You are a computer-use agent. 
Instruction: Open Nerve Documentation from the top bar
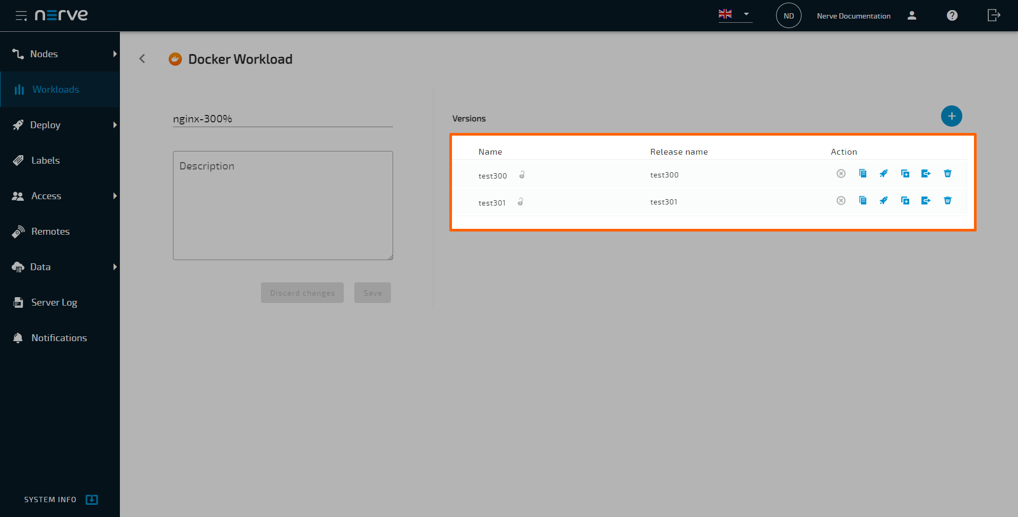(x=853, y=15)
